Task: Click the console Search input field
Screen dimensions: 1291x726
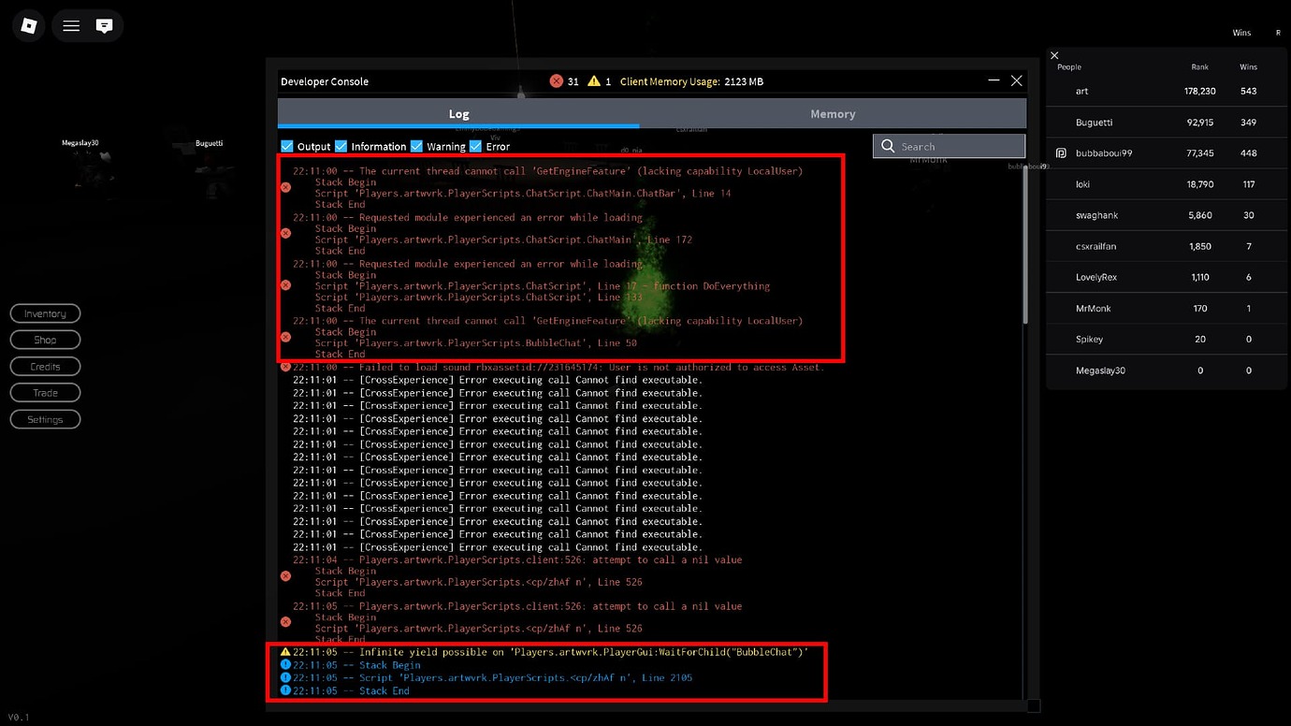Action: [949, 146]
